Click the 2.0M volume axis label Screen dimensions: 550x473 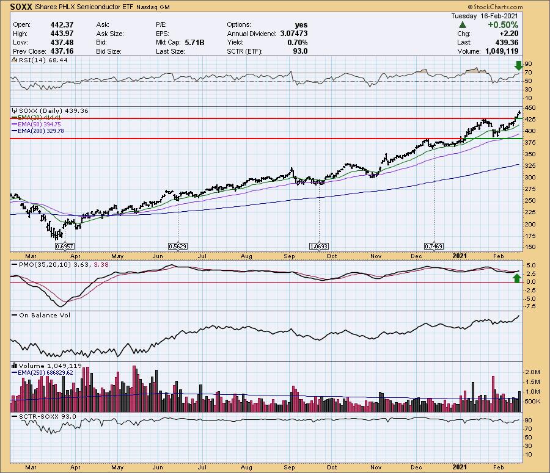point(532,372)
